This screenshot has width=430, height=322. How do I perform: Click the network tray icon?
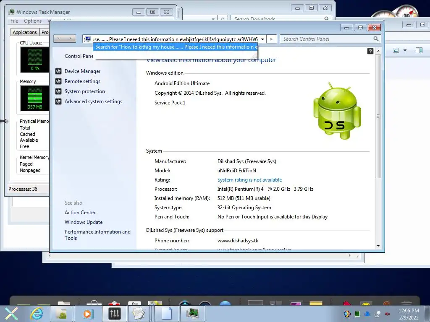coord(378,314)
